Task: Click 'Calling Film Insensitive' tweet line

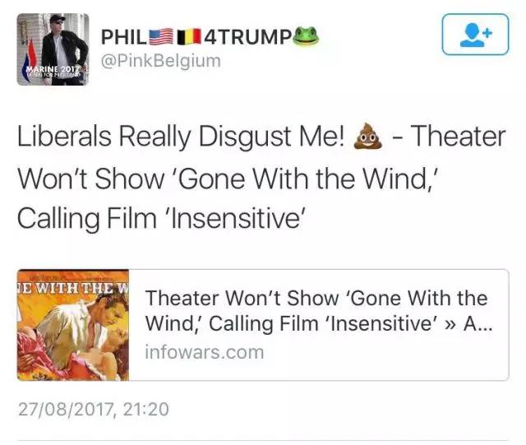Action: pos(161,219)
